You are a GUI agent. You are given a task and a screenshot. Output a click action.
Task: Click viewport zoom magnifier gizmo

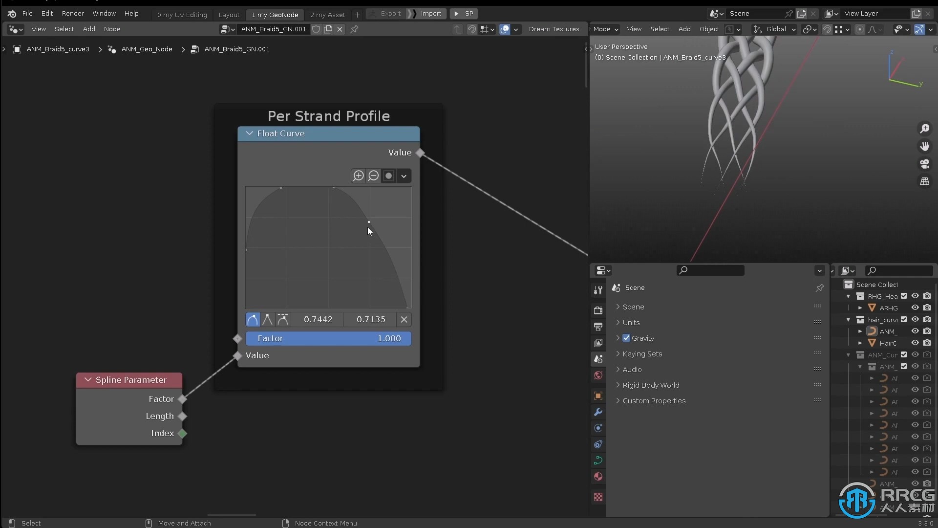pyautogui.click(x=925, y=129)
